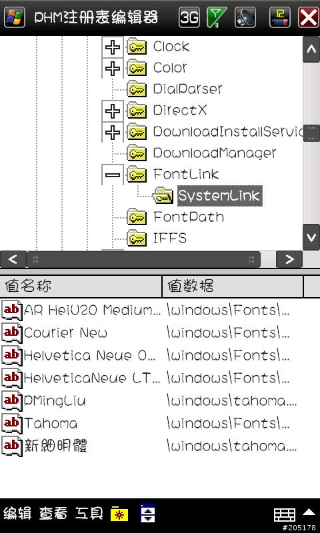Select the Clock key folder icon
This screenshot has height=533, width=320.
pos(137,47)
